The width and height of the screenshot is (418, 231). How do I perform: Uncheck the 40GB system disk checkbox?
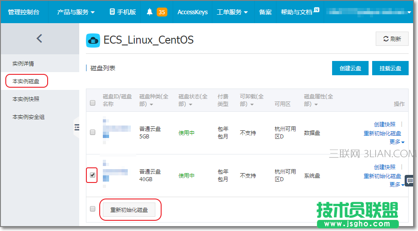(x=93, y=175)
